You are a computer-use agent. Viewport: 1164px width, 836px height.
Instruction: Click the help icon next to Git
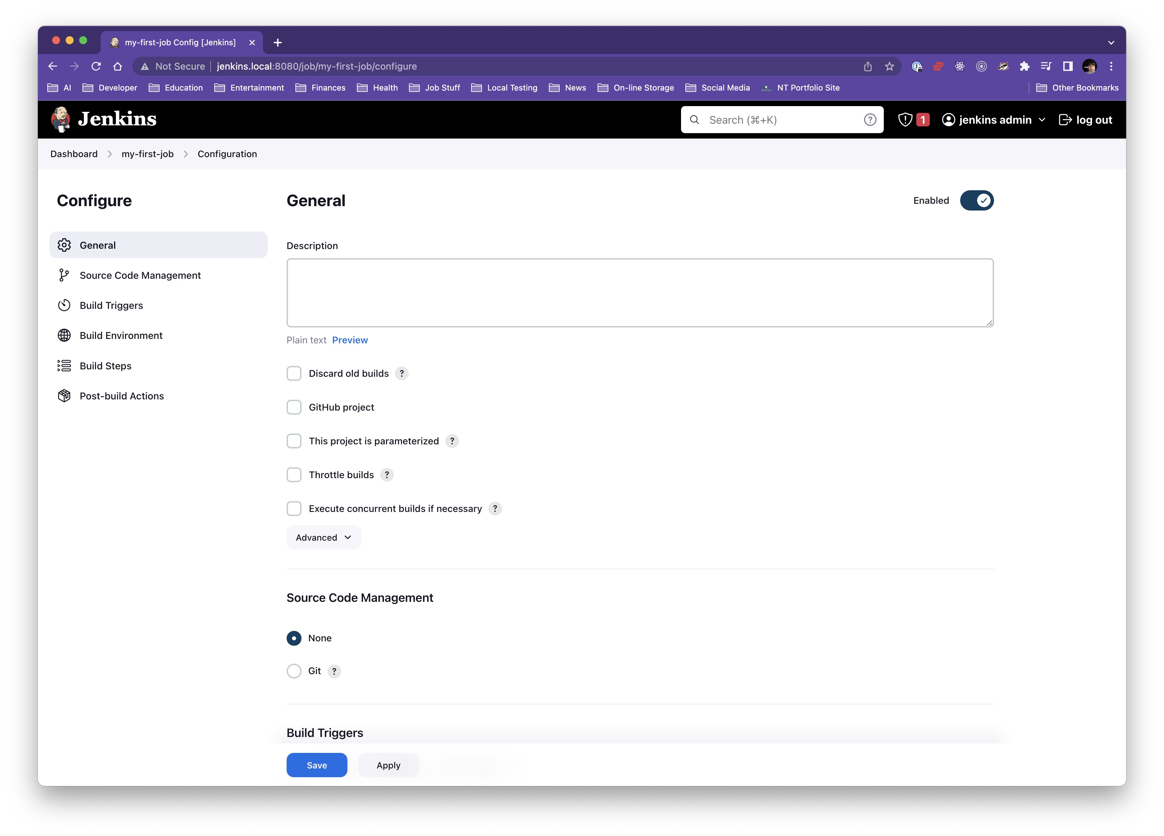pos(334,671)
